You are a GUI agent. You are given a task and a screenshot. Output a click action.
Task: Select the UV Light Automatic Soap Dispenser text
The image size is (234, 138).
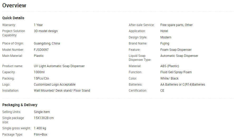59,66
